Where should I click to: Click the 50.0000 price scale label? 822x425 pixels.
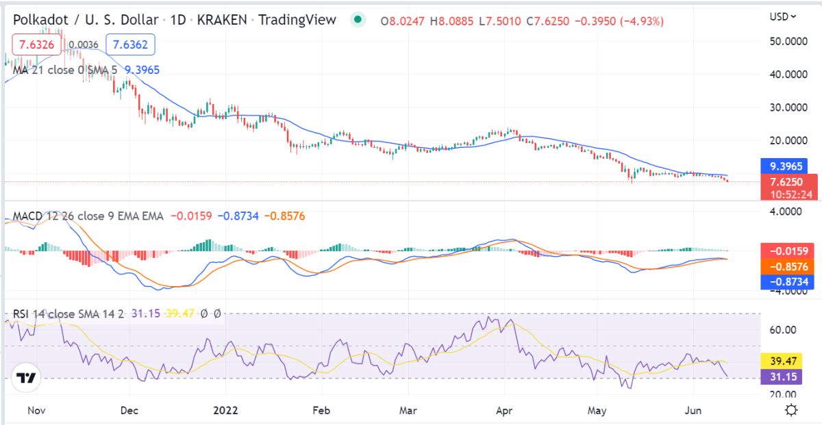point(788,42)
